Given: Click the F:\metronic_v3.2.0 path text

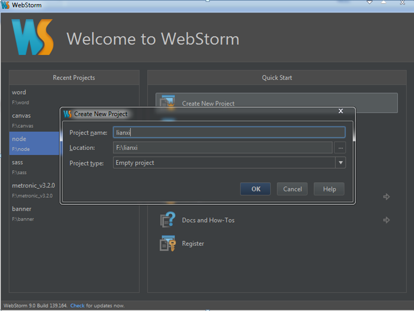Looking at the screenshot, I should point(32,196).
